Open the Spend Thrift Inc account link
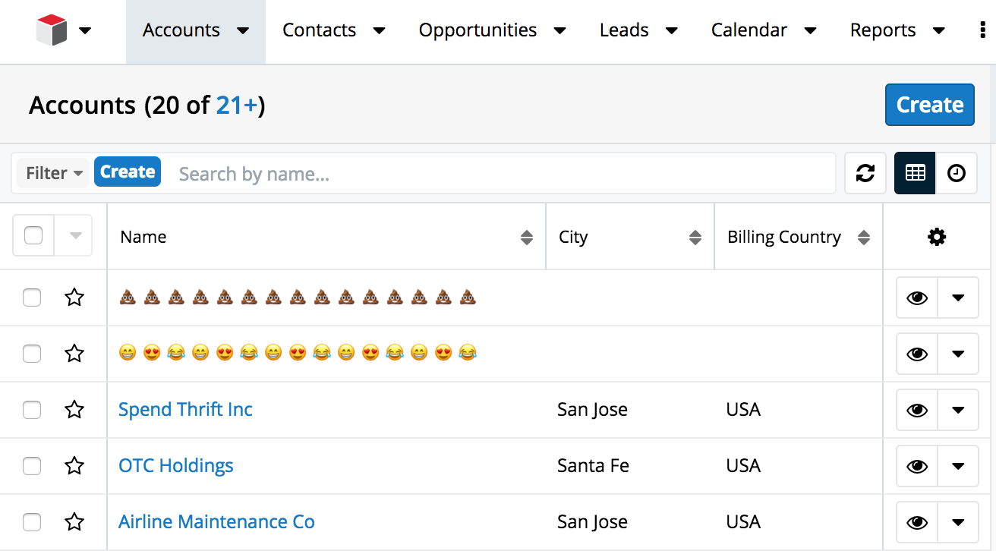The height and width of the screenshot is (551, 996). point(185,410)
